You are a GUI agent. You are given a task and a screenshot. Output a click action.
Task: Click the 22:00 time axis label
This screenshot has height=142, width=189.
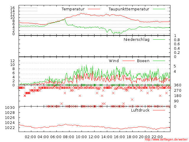157,137
